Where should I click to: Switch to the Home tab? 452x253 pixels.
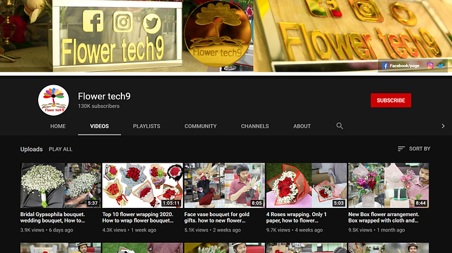[58, 126]
